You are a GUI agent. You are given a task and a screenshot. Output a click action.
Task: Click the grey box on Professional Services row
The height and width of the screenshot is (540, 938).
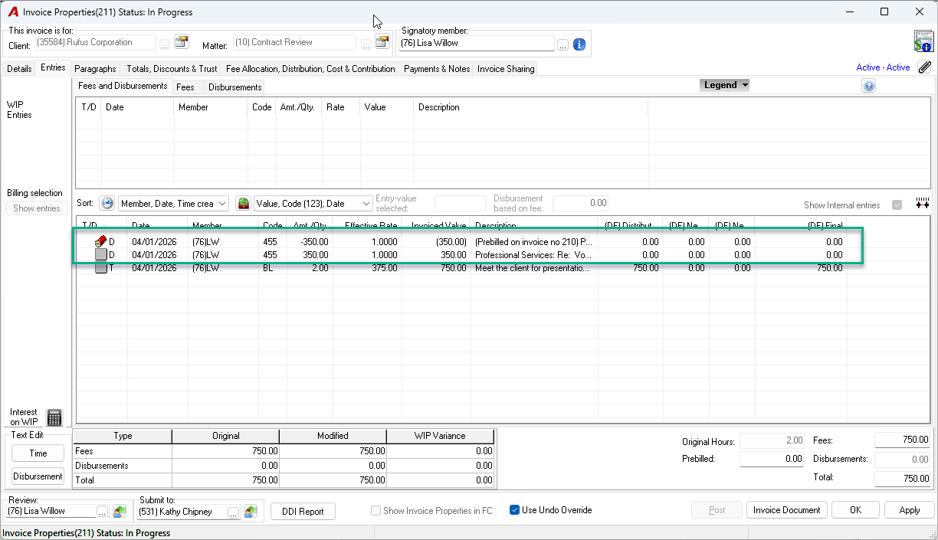pos(100,254)
